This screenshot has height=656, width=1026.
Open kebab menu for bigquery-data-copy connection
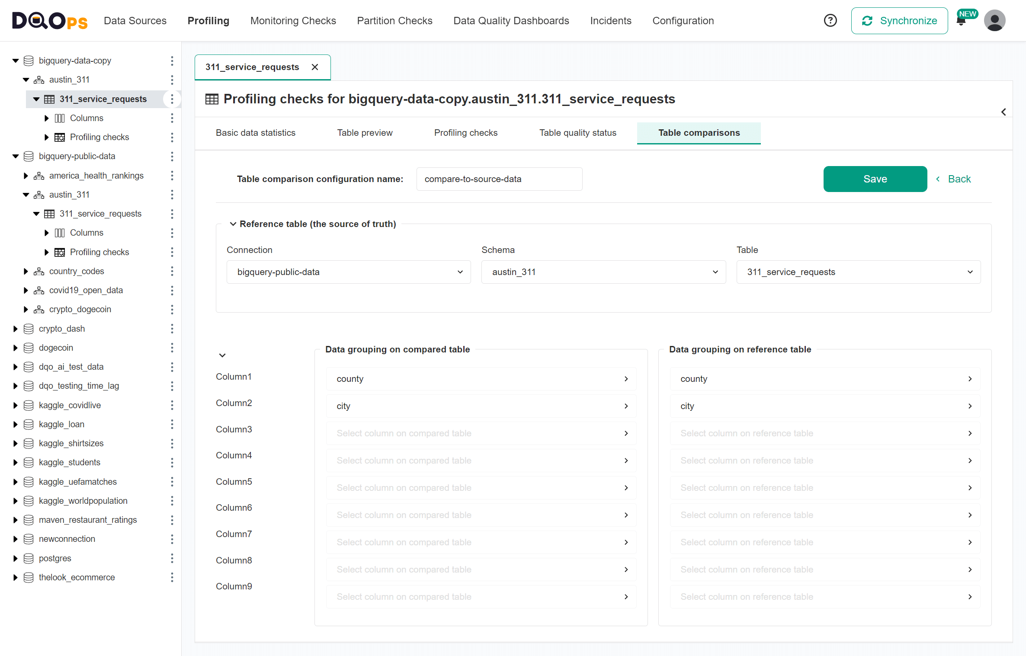tap(172, 61)
